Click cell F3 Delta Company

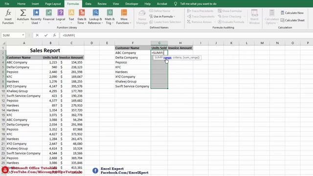pyautogui.click(x=133, y=58)
